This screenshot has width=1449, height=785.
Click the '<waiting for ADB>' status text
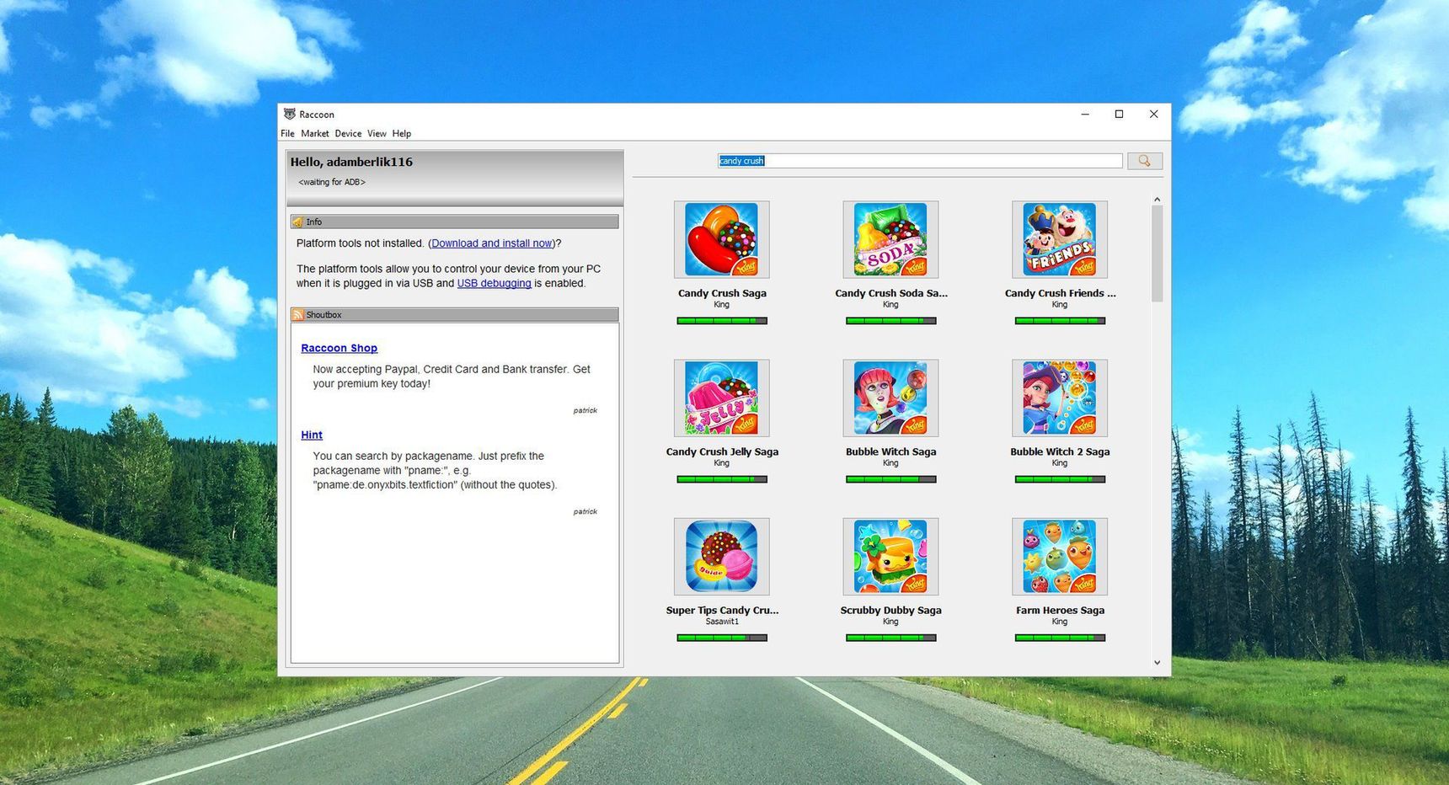click(332, 182)
